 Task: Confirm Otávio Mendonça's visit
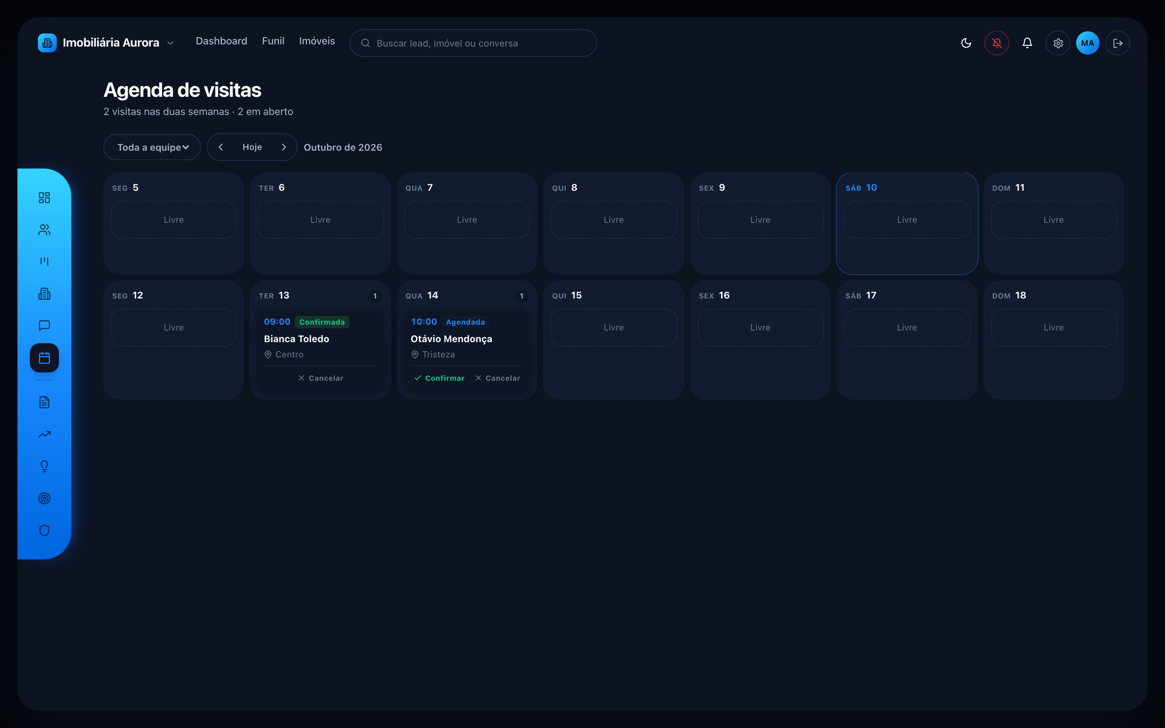(439, 378)
